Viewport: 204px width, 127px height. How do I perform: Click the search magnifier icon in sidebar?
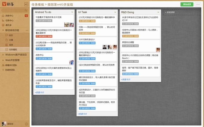point(26,10)
